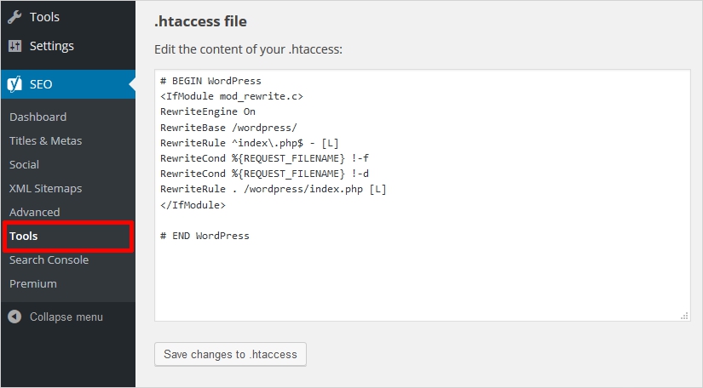
Task: Click the SEO submenu pointer arrow
Action: click(132, 84)
